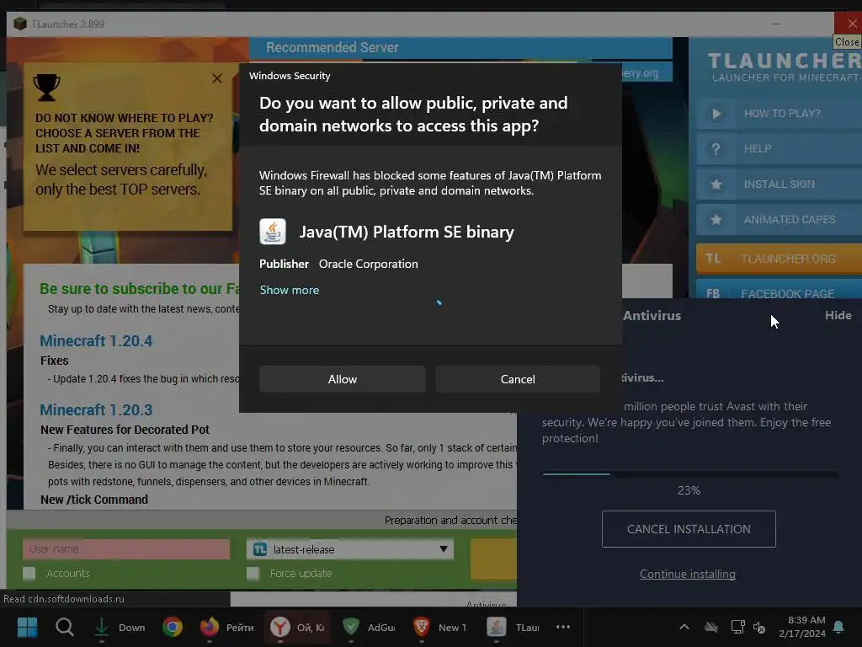Viewport: 862px width, 647px height.
Task: Click the star icon beside ANIMATED CAPES
Action: click(716, 220)
